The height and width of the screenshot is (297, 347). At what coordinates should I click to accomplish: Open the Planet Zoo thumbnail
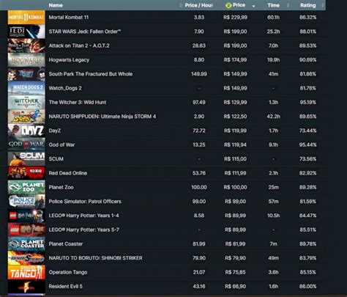click(x=26, y=187)
